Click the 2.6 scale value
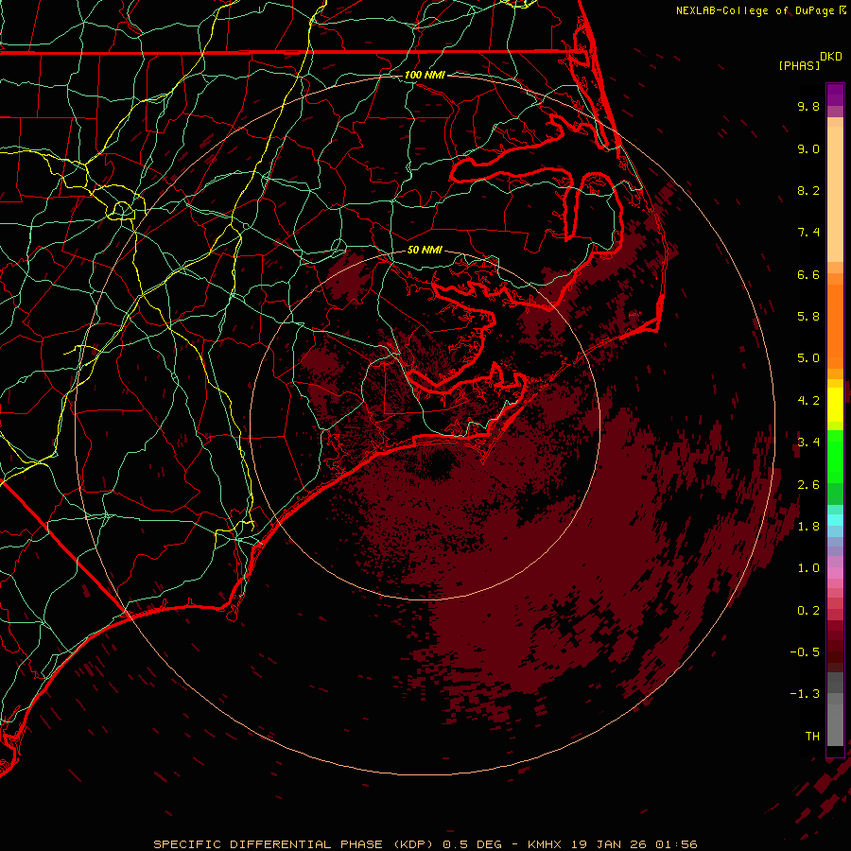The image size is (851, 851). click(x=808, y=485)
